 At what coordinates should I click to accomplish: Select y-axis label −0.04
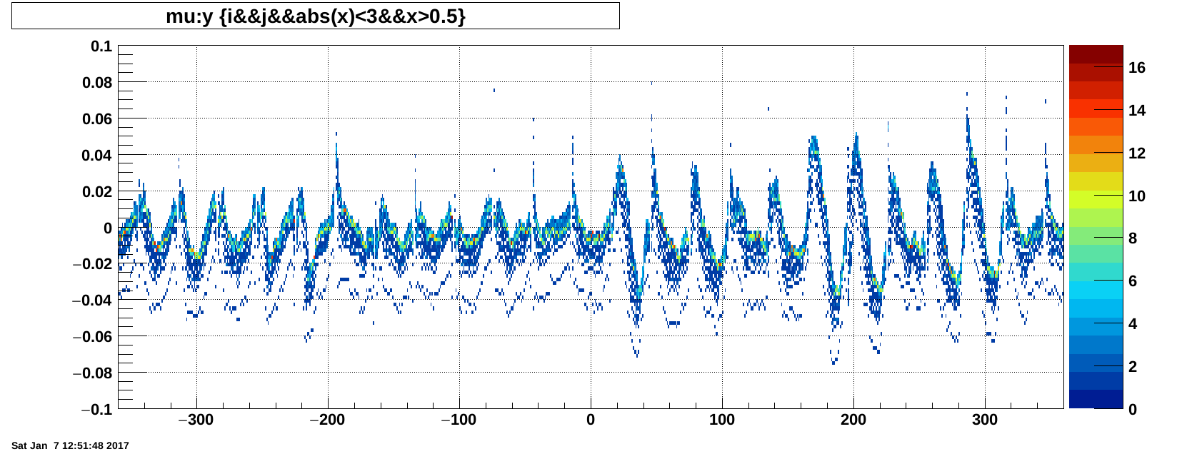92,301
